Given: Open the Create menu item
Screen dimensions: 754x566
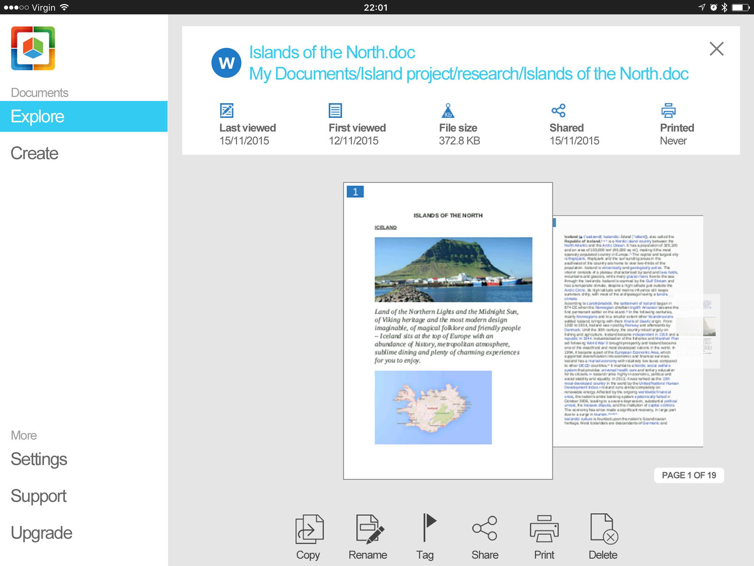Looking at the screenshot, I should 35,153.
